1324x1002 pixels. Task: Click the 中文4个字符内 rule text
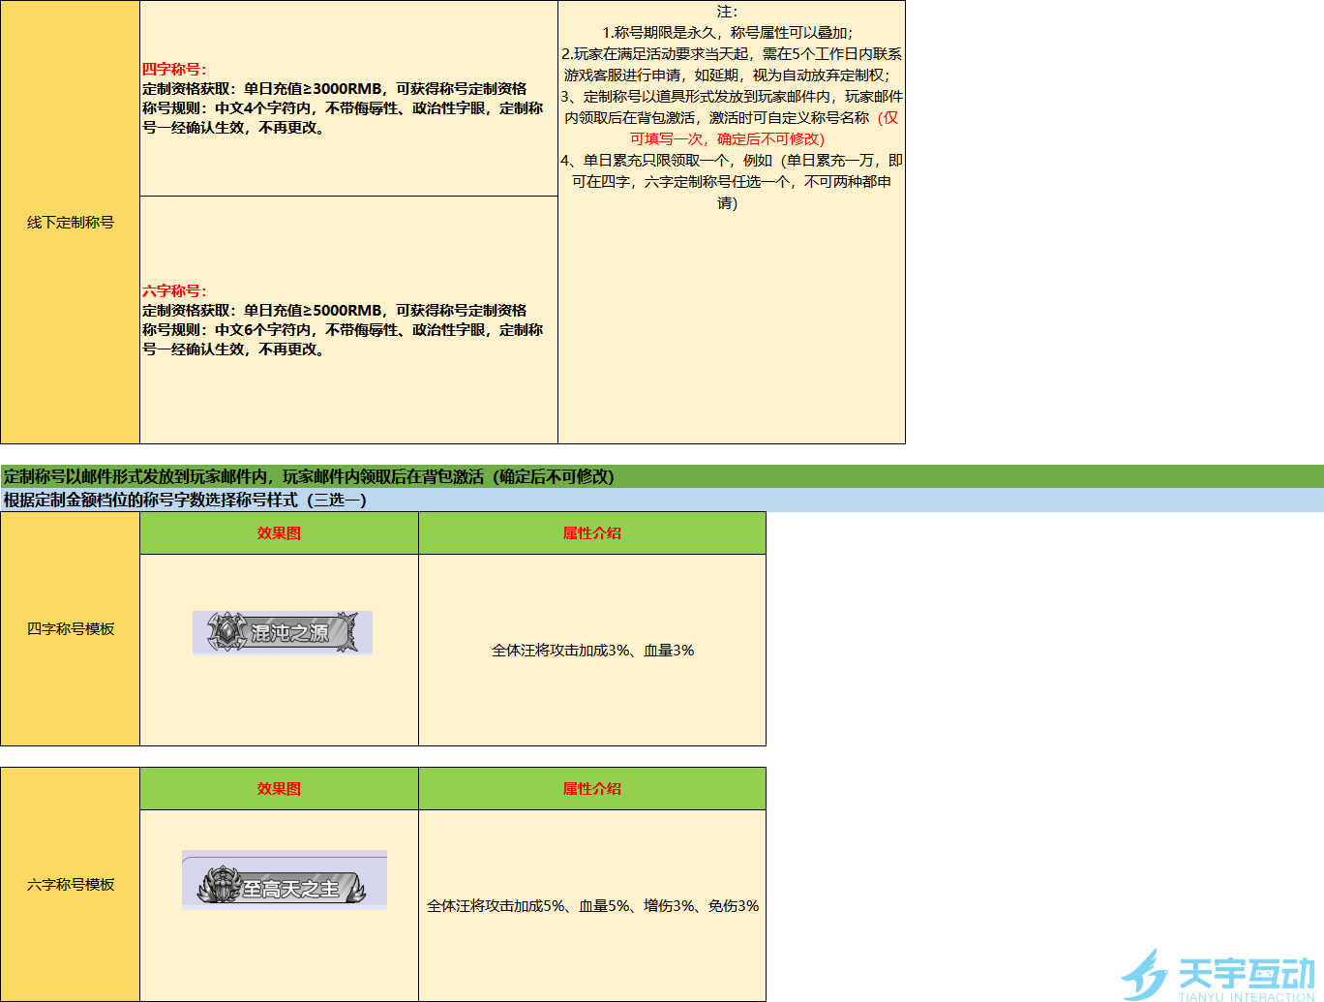(x=343, y=118)
